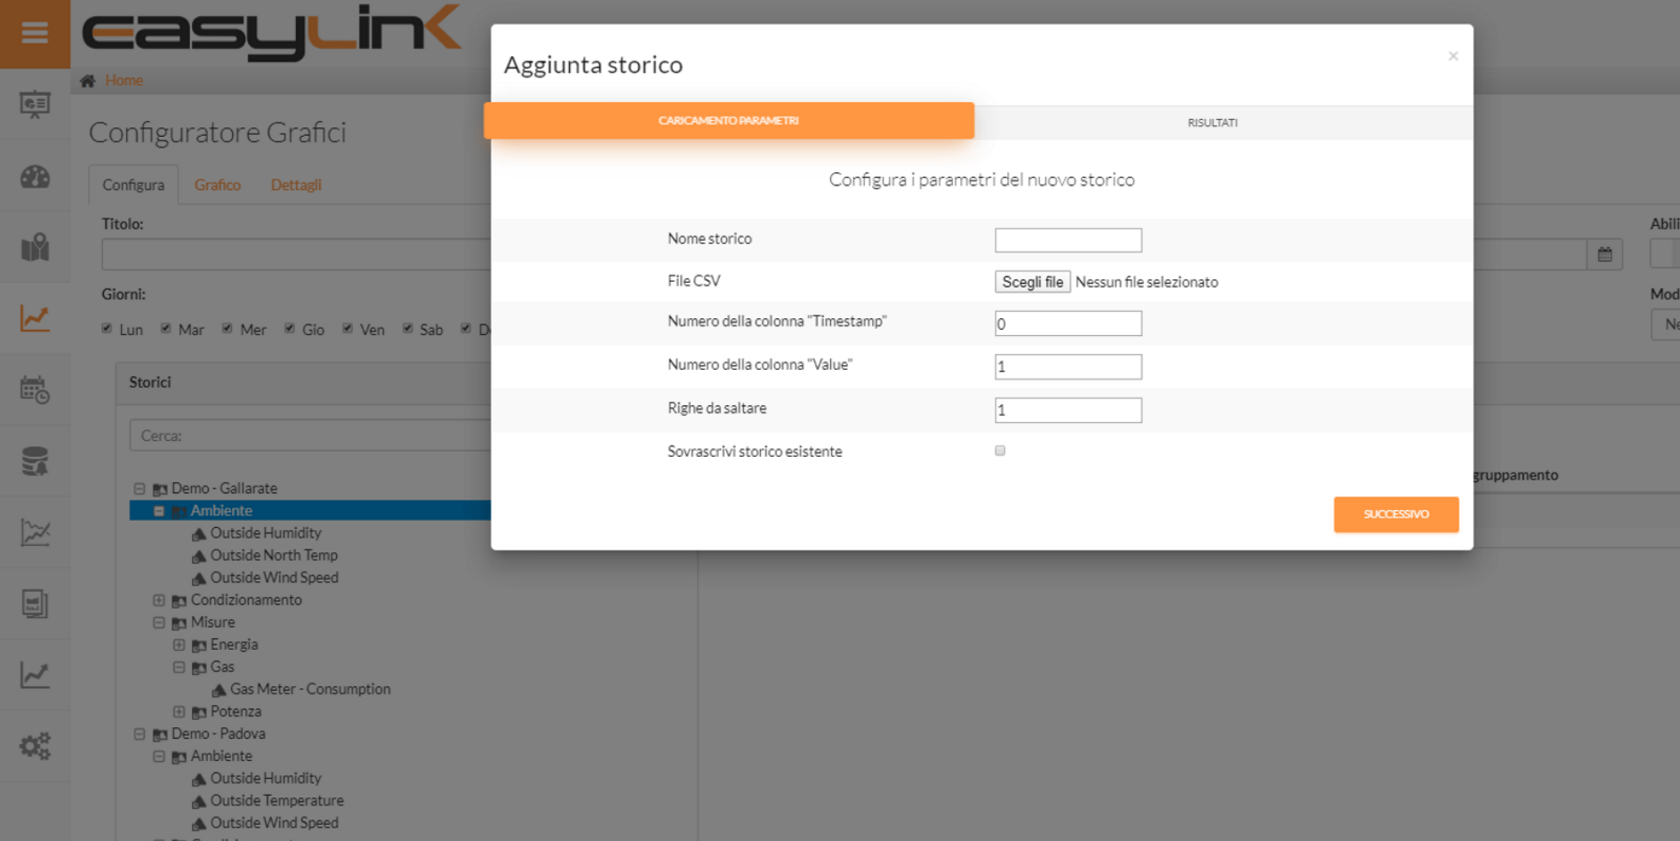Image resolution: width=1680 pixels, height=841 pixels.
Task: Switch to the Dettagli tab
Action: [x=296, y=185]
